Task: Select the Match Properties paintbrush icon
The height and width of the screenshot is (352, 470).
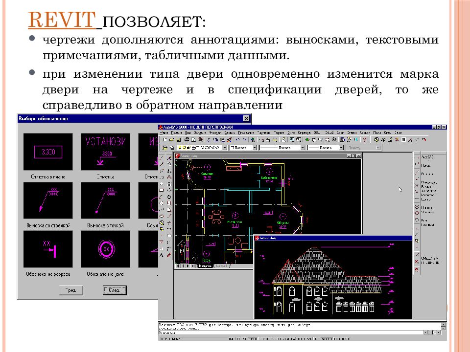Action: pos(229,139)
